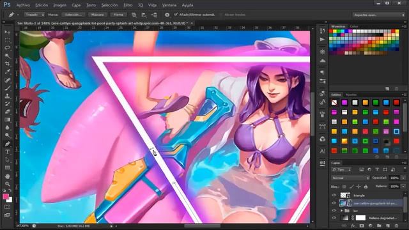This screenshot has height=230, width=409.
Task: Select the Pen tool in toolbox
Action: coord(7,144)
